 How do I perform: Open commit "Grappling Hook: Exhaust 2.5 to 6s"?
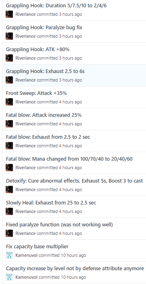point(45,71)
